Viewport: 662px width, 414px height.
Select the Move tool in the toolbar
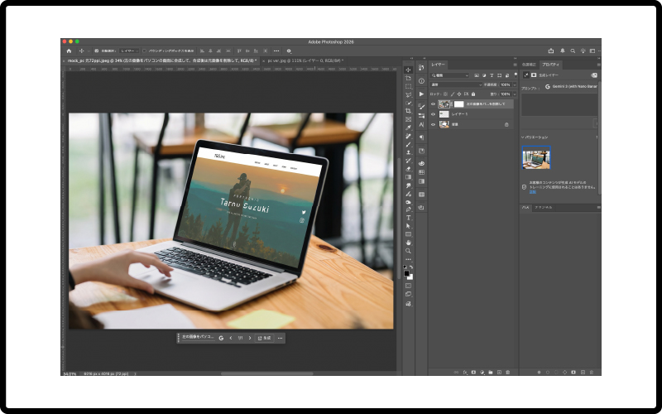[x=408, y=70]
